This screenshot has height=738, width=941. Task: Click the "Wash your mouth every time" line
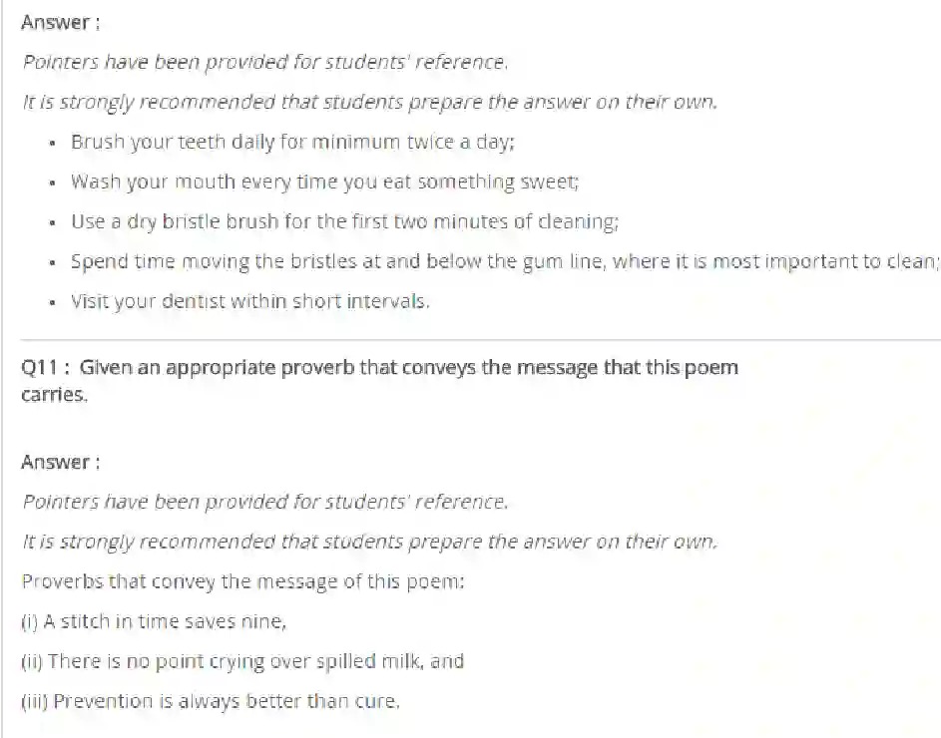324,182
